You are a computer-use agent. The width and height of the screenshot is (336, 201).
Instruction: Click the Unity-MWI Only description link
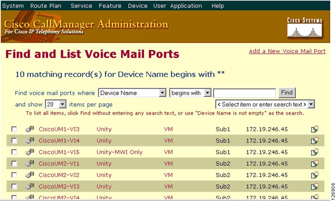click(x=120, y=152)
